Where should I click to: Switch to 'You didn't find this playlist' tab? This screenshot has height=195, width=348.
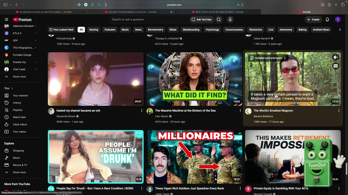130,12
